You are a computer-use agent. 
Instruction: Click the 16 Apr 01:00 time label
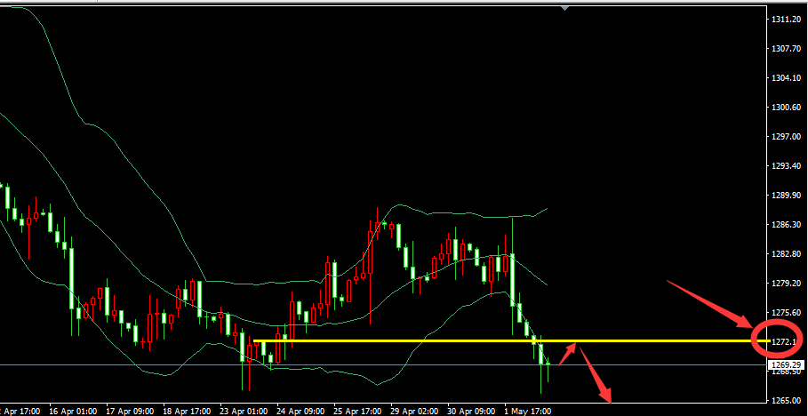tap(72, 411)
